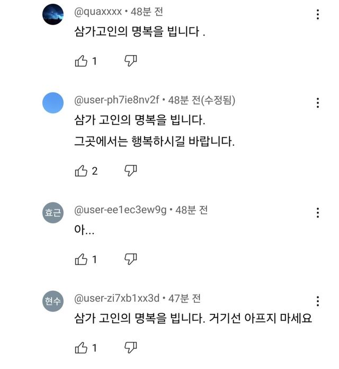Open the @user-zi7xb1xx3d channel link
The width and height of the screenshot is (339, 369).
[117, 298]
